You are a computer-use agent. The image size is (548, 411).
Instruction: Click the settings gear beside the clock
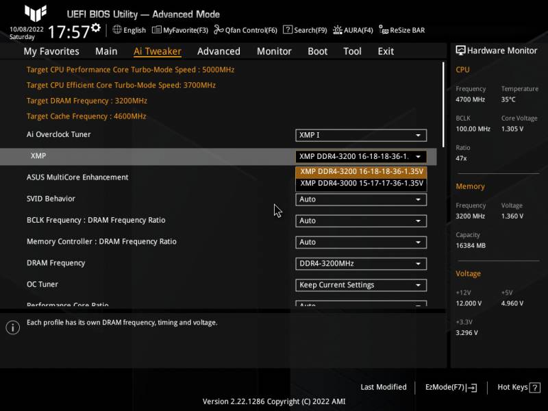point(96,27)
